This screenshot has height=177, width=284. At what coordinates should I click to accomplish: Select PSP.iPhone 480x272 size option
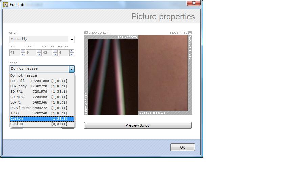click(42, 108)
